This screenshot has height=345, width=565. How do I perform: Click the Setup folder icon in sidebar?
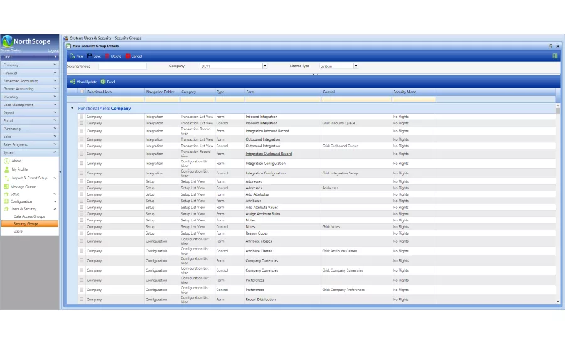6,194
